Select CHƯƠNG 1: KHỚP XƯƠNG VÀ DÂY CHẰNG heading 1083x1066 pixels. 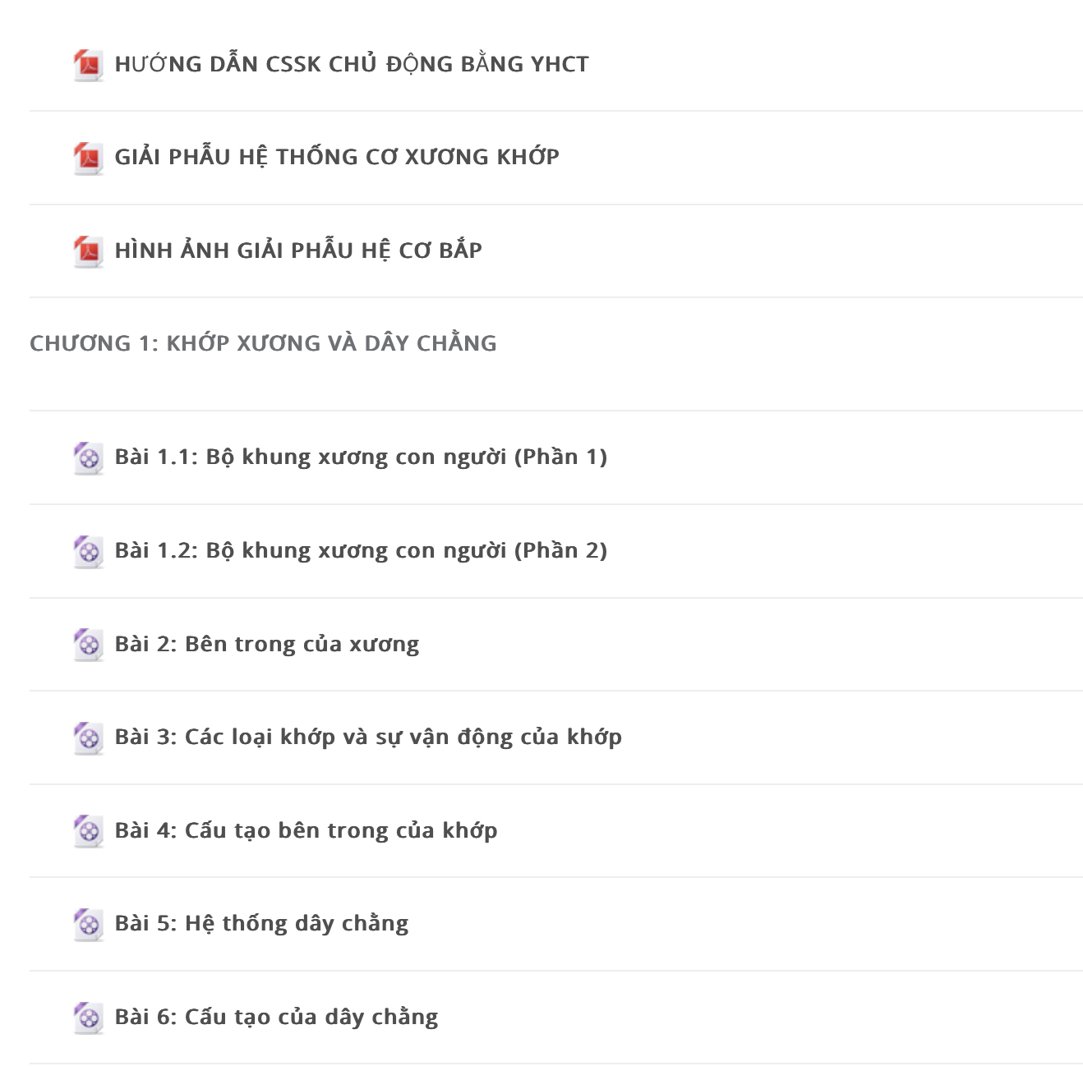coord(263,343)
